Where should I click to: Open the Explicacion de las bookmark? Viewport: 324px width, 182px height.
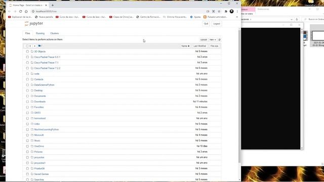coord(20,17)
